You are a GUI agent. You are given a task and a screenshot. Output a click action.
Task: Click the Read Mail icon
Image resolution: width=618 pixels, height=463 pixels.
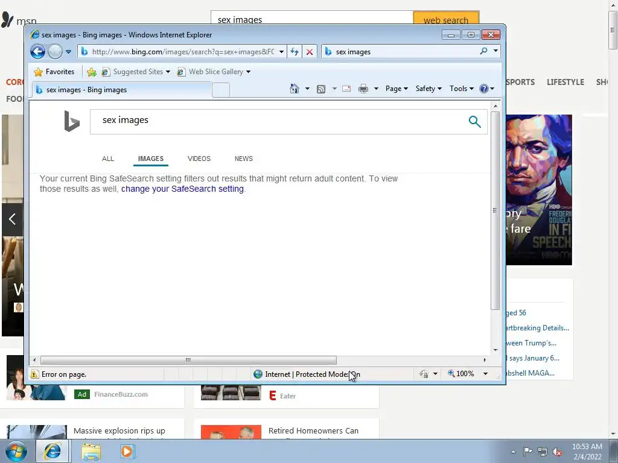346,89
